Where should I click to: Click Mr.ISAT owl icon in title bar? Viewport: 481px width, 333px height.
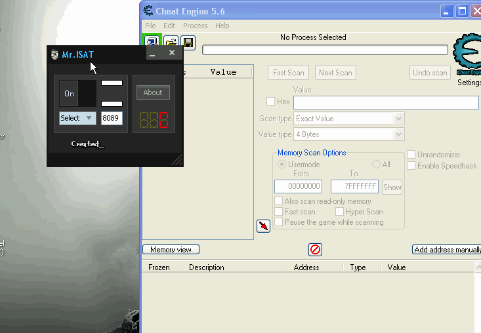click(x=55, y=54)
